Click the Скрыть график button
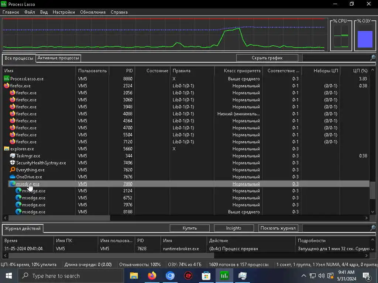Image resolution: width=378 pixels, height=283 pixels. point(267,58)
